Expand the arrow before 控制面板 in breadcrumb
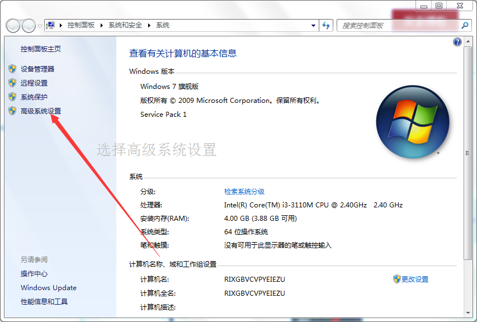The width and height of the screenshot is (477, 322). point(60,25)
